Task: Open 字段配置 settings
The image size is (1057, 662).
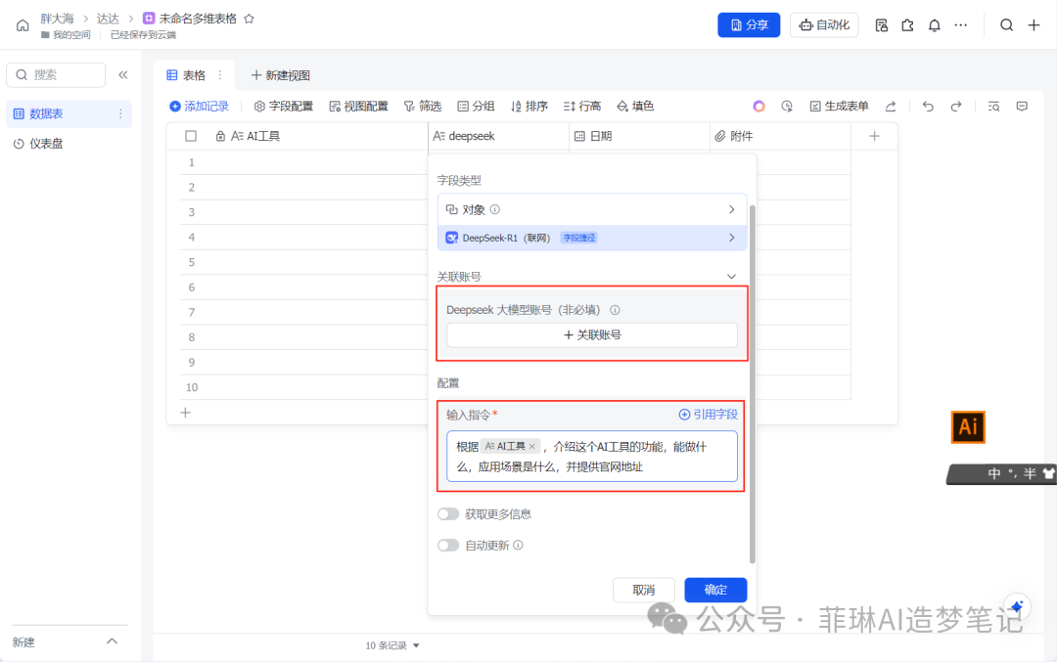Action: (284, 107)
